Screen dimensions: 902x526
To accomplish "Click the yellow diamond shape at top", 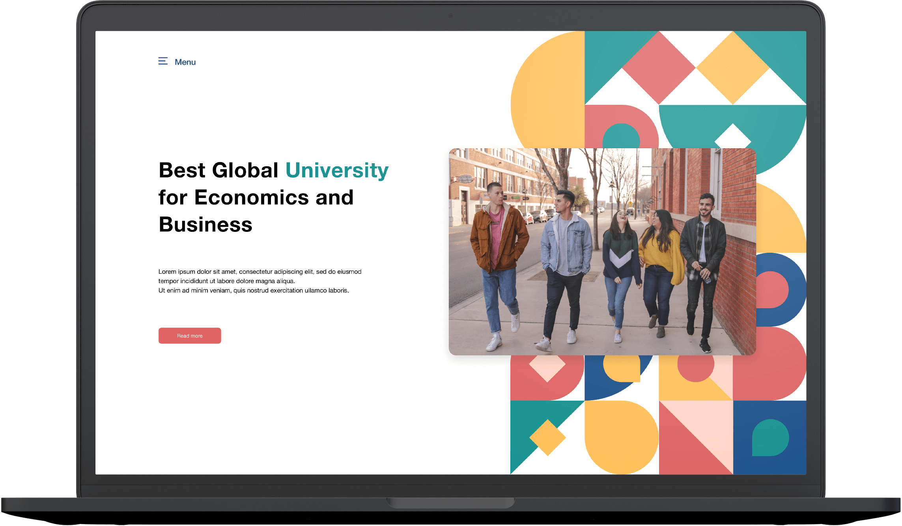I will [732, 68].
